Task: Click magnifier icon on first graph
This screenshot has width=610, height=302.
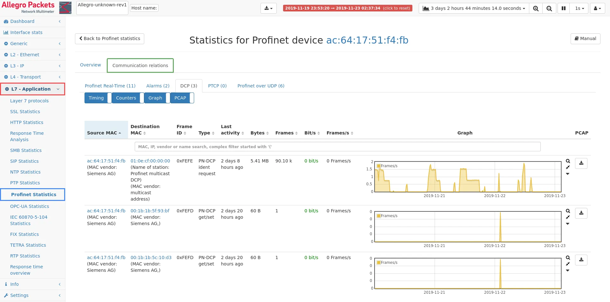Action: [x=568, y=161]
